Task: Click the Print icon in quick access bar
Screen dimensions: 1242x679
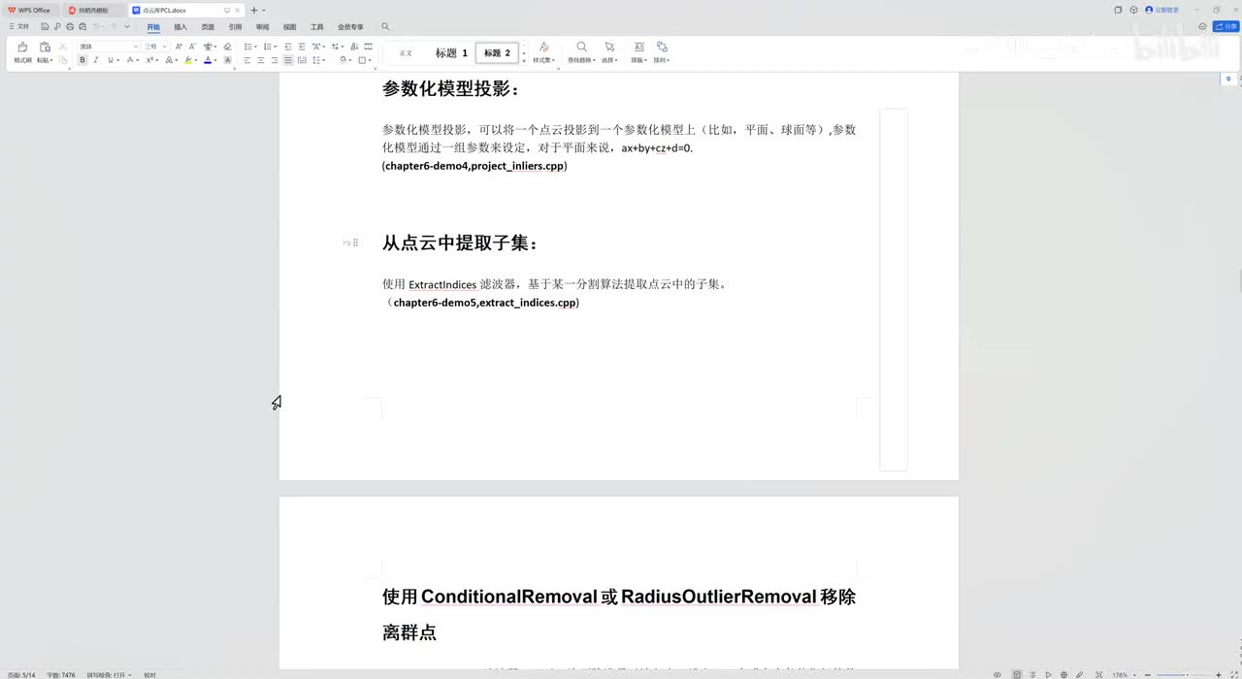Action: pos(70,26)
